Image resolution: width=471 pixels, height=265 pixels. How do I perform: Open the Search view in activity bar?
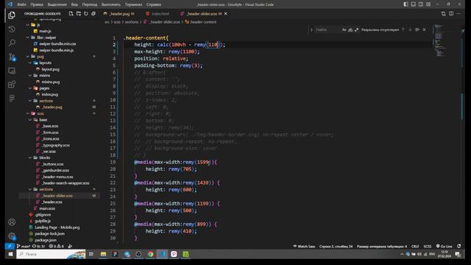12,43
